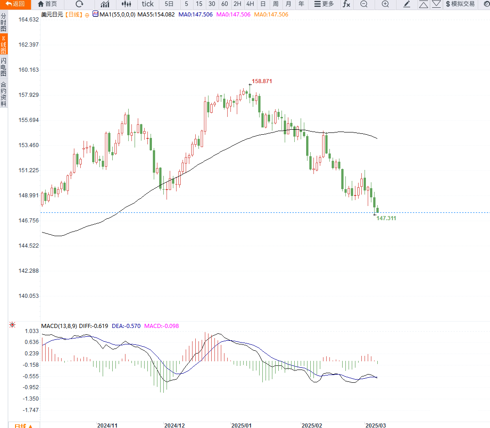Click the red sun settings icon near MACD
The image size is (490, 428).
pyautogui.click(x=12, y=325)
